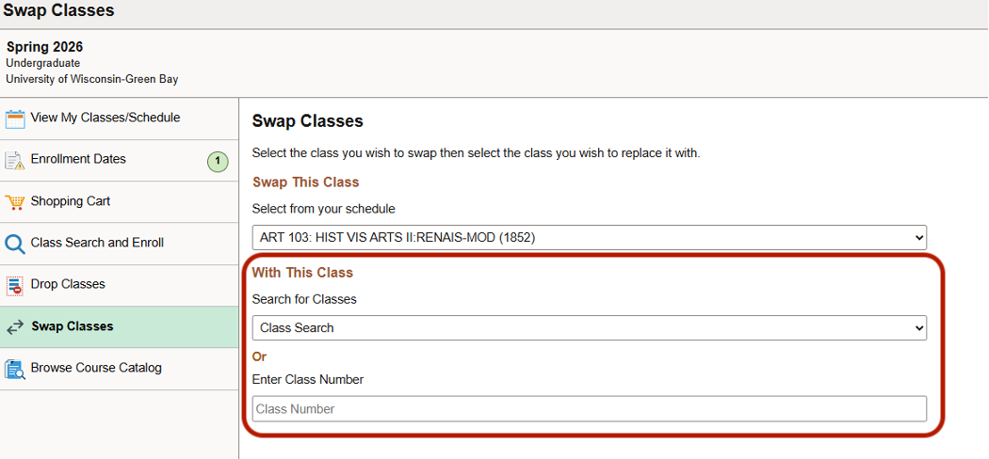The width and height of the screenshot is (989, 459).
Task: Click into the Class Number input field
Action: pyautogui.click(x=589, y=409)
